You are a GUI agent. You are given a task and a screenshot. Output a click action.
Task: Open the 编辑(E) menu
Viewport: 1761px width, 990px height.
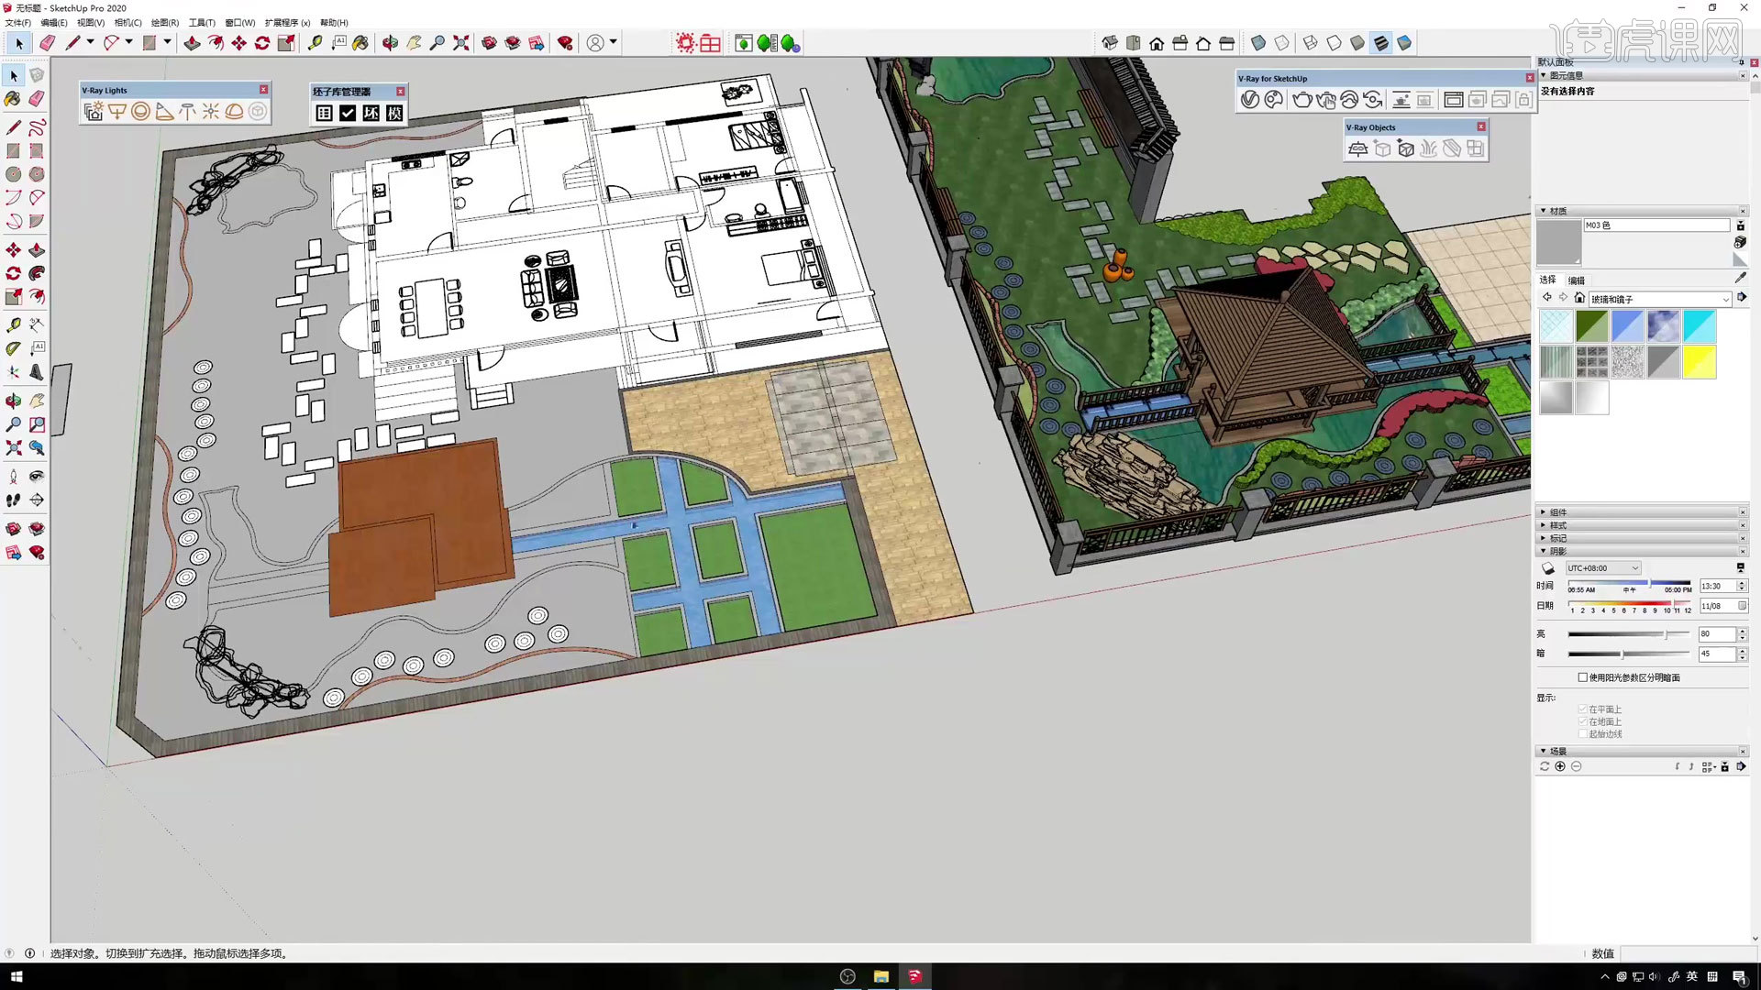click(54, 23)
